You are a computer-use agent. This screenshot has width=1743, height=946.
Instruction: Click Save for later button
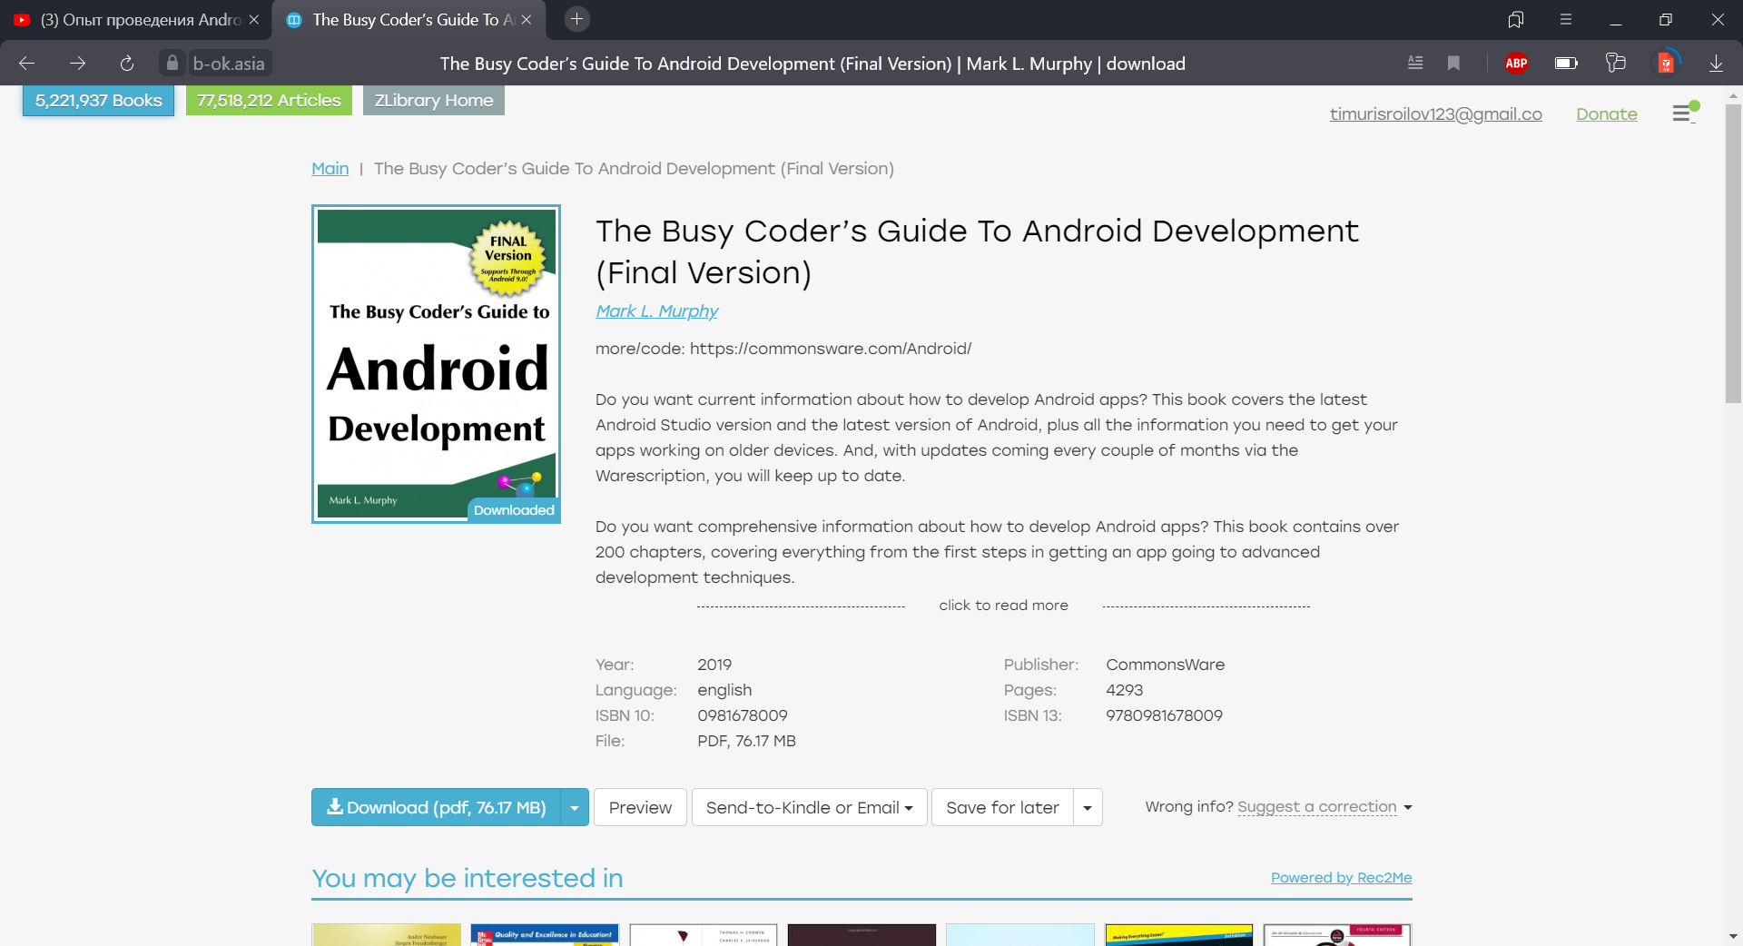click(1002, 807)
